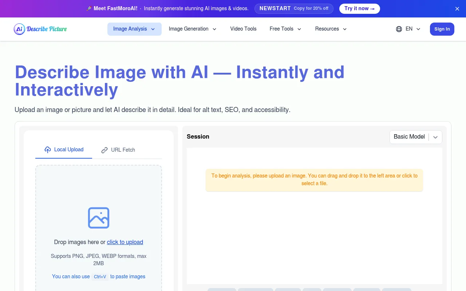The height and width of the screenshot is (291, 466).
Task: Click the rocket icon in promo banner
Action: click(89, 8)
